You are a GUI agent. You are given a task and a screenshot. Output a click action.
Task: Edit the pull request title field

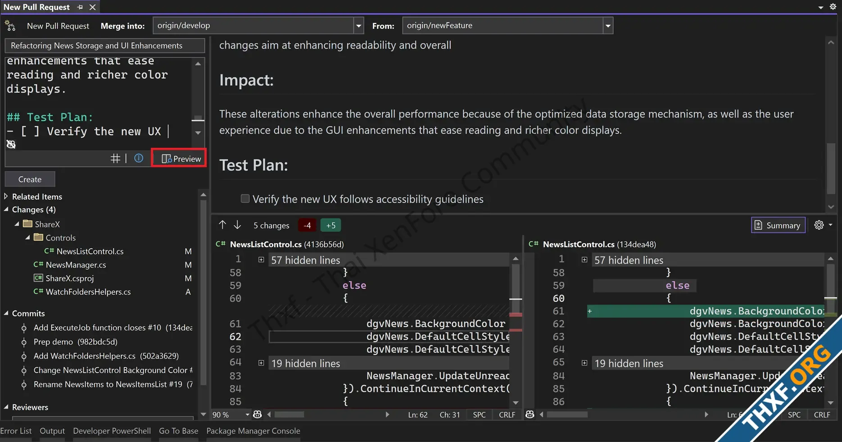[x=104, y=46]
